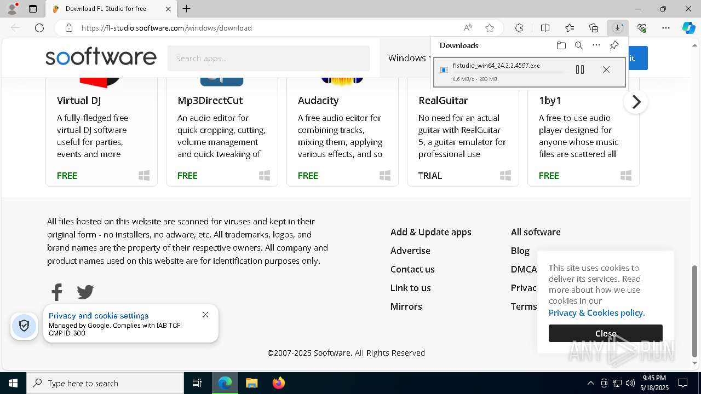Pin the Downloads panel
Screen dimensions: 701x394
pyautogui.click(x=614, y=45)
